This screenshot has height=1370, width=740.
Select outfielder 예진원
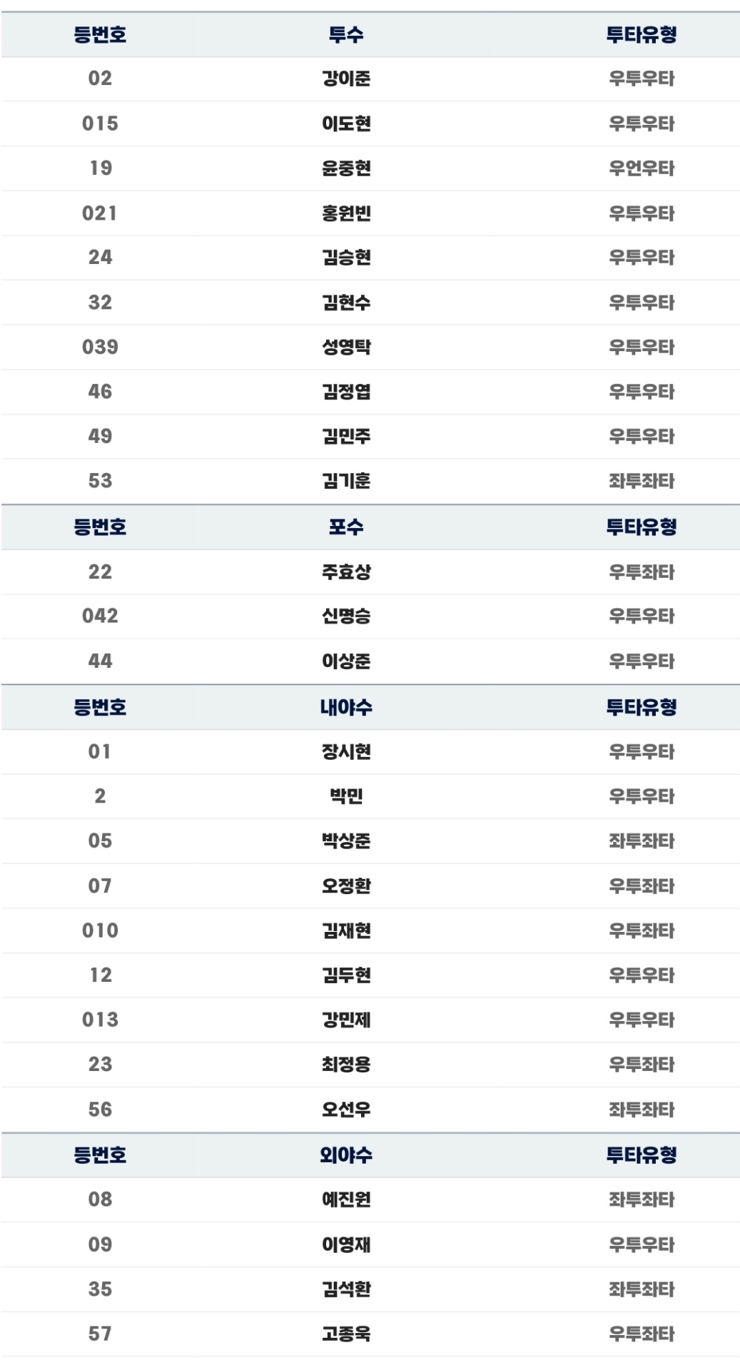pos(346,1199)
